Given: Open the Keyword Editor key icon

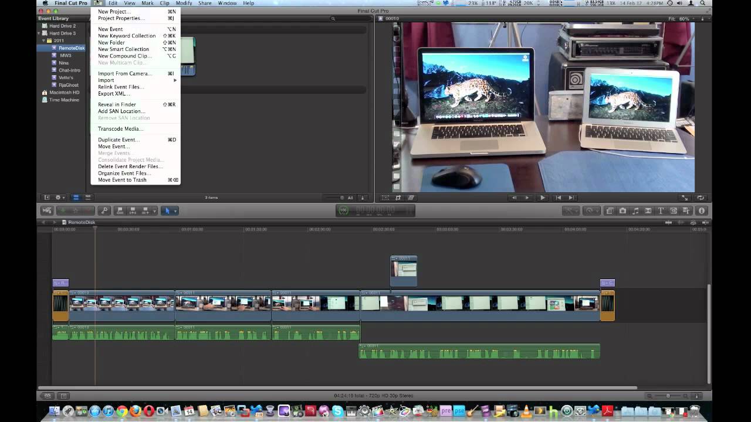Looking at the screenshot, I should [x=104, y=211].
